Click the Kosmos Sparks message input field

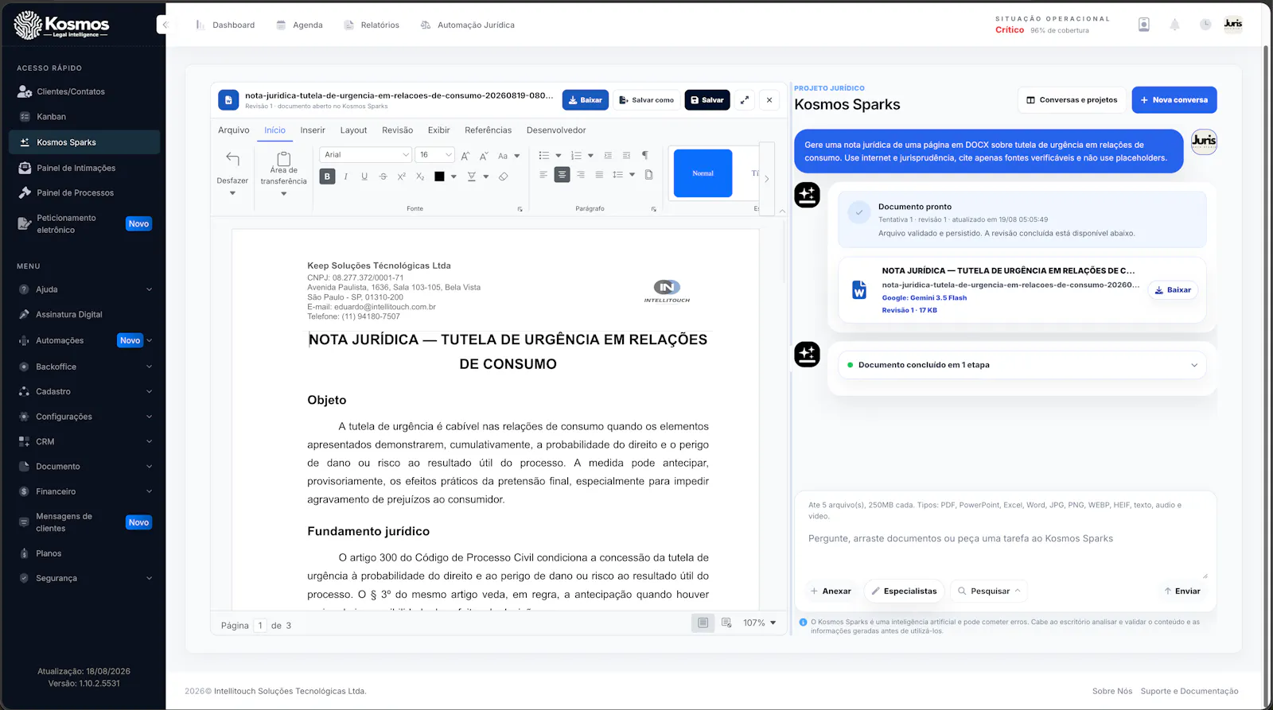pos(1006,552)
